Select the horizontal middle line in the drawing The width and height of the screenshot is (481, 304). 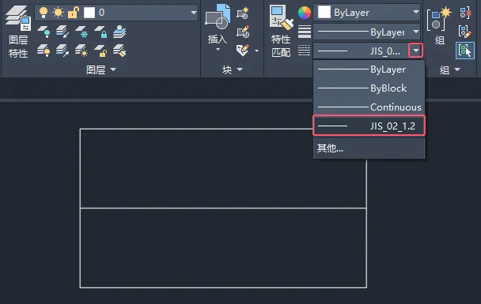point(223,208)
